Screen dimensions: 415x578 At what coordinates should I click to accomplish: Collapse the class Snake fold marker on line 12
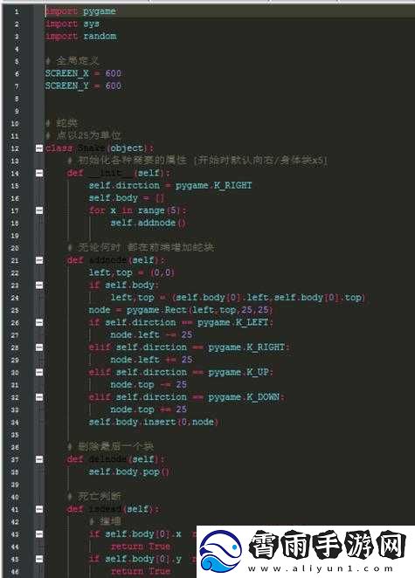[x=39, y=148]
